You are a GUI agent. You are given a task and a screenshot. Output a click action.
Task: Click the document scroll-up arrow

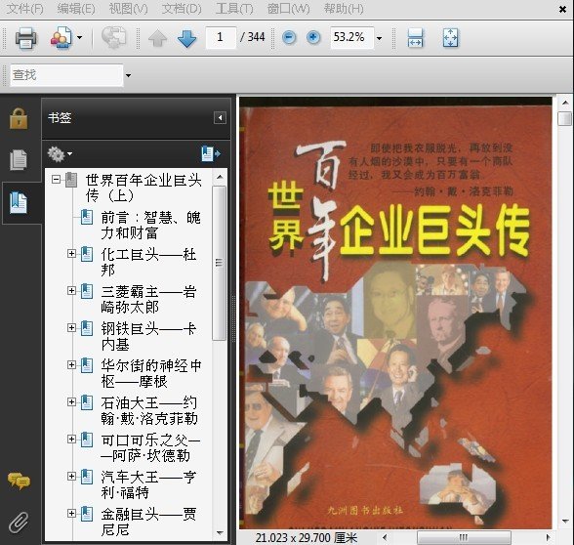565,103
